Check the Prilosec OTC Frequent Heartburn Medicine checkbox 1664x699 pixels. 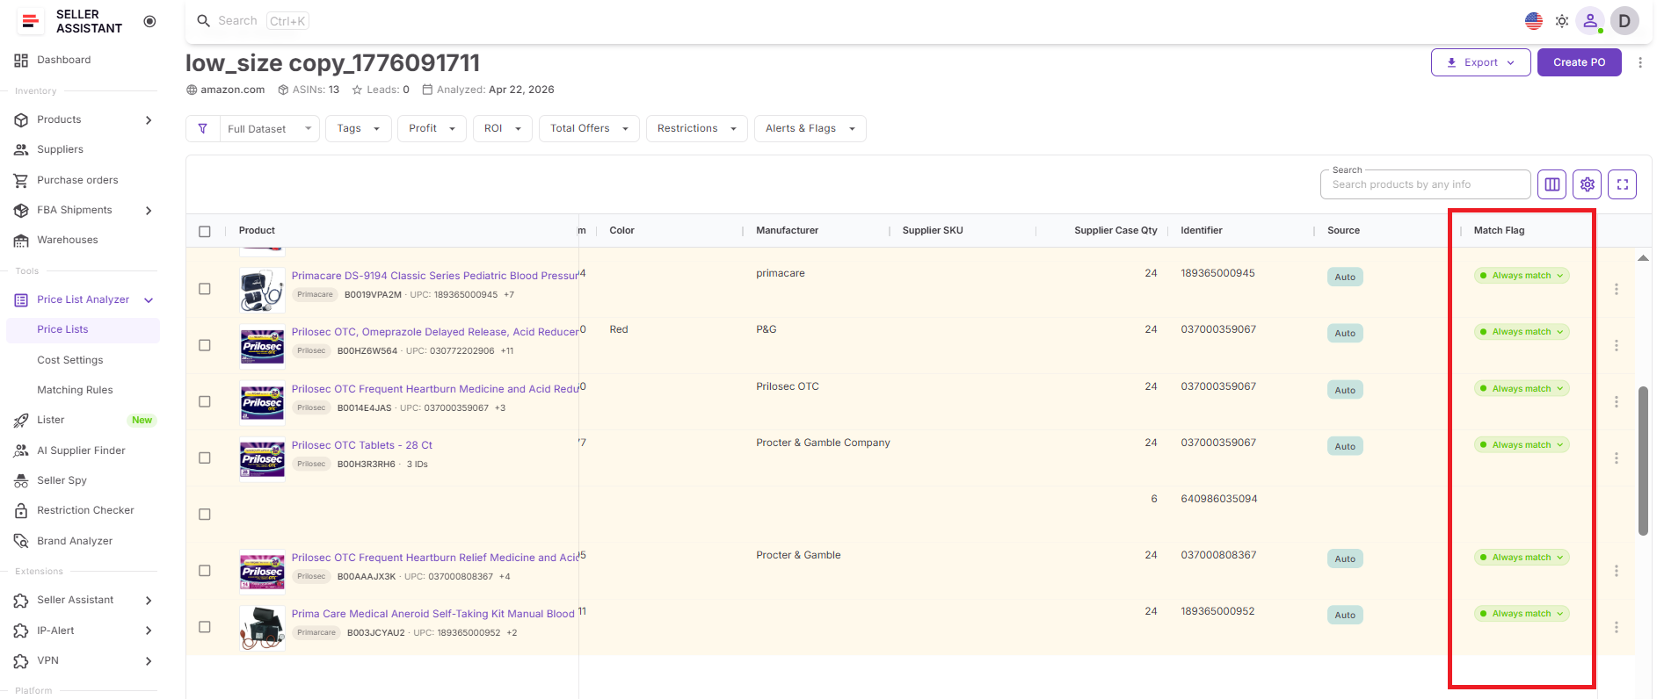(205, 401)
